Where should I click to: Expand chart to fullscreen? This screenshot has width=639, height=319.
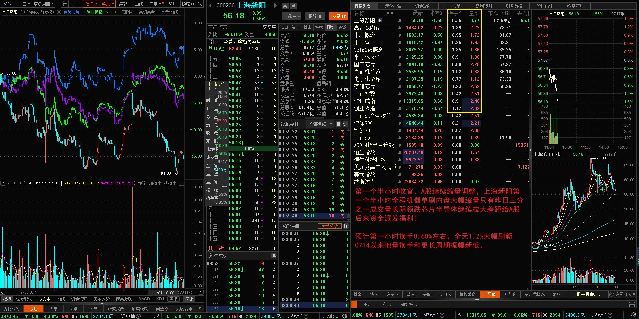coord(200,4)
